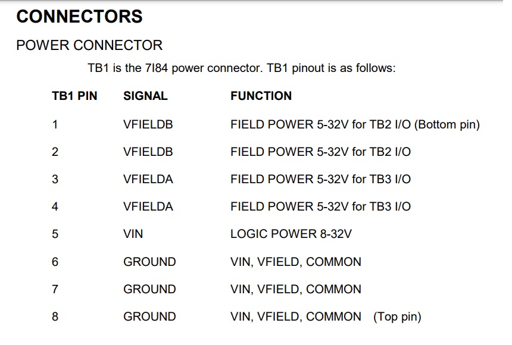Click the TB1 PIN column header
The height and width of the screenshot is (345, 512).
[74, 96]
